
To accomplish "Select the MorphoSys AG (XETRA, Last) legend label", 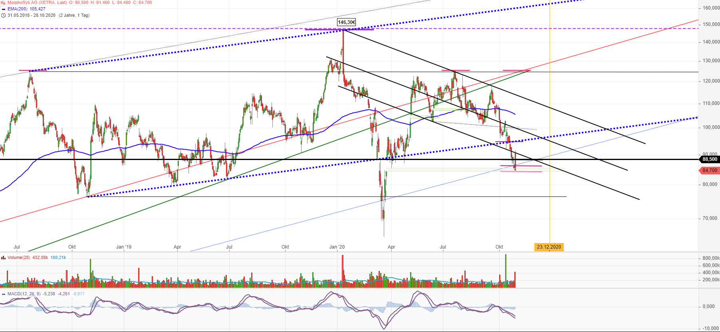I will pos(37,2).
